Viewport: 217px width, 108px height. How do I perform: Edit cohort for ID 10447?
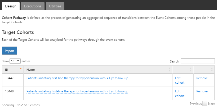180,80
